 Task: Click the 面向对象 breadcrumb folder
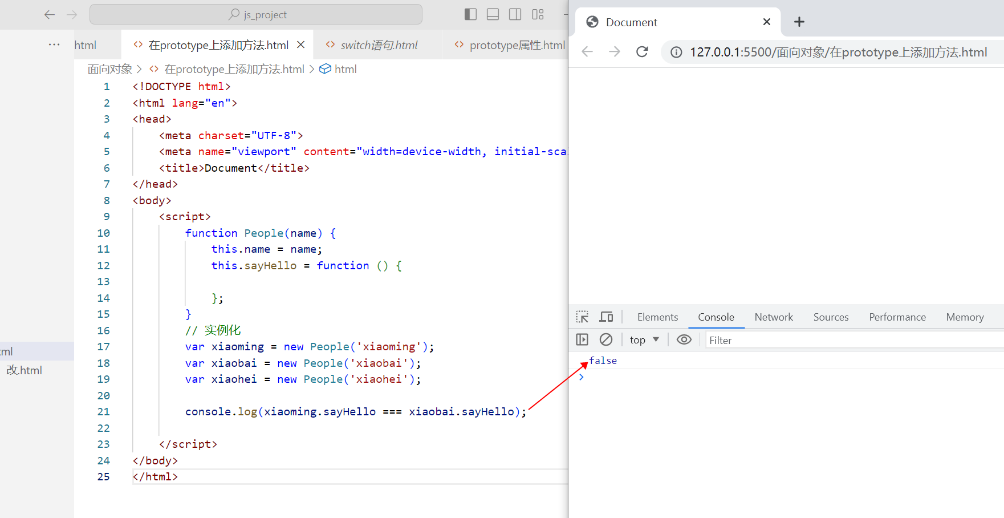click(109, 69)
